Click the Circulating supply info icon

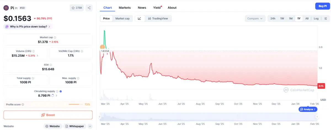(57, 91)
